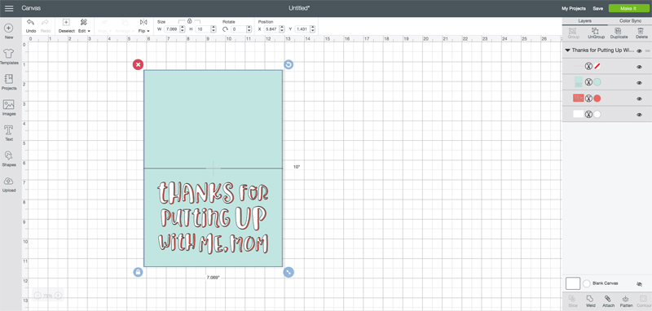Image resolution: width=652 pixels, height=311 pixels.
Task: Select the Text tool
Action: [9, 133]
